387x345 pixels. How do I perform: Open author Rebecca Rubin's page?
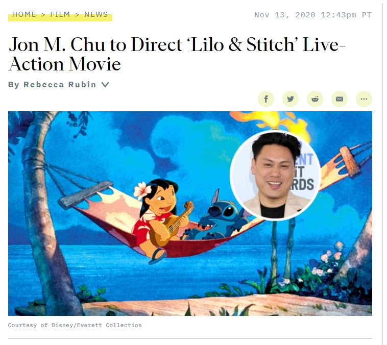[60, 85]
